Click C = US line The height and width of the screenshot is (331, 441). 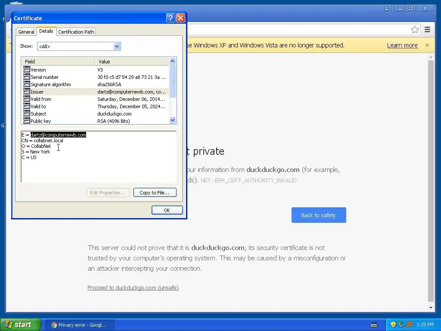(x=29, y=157)
